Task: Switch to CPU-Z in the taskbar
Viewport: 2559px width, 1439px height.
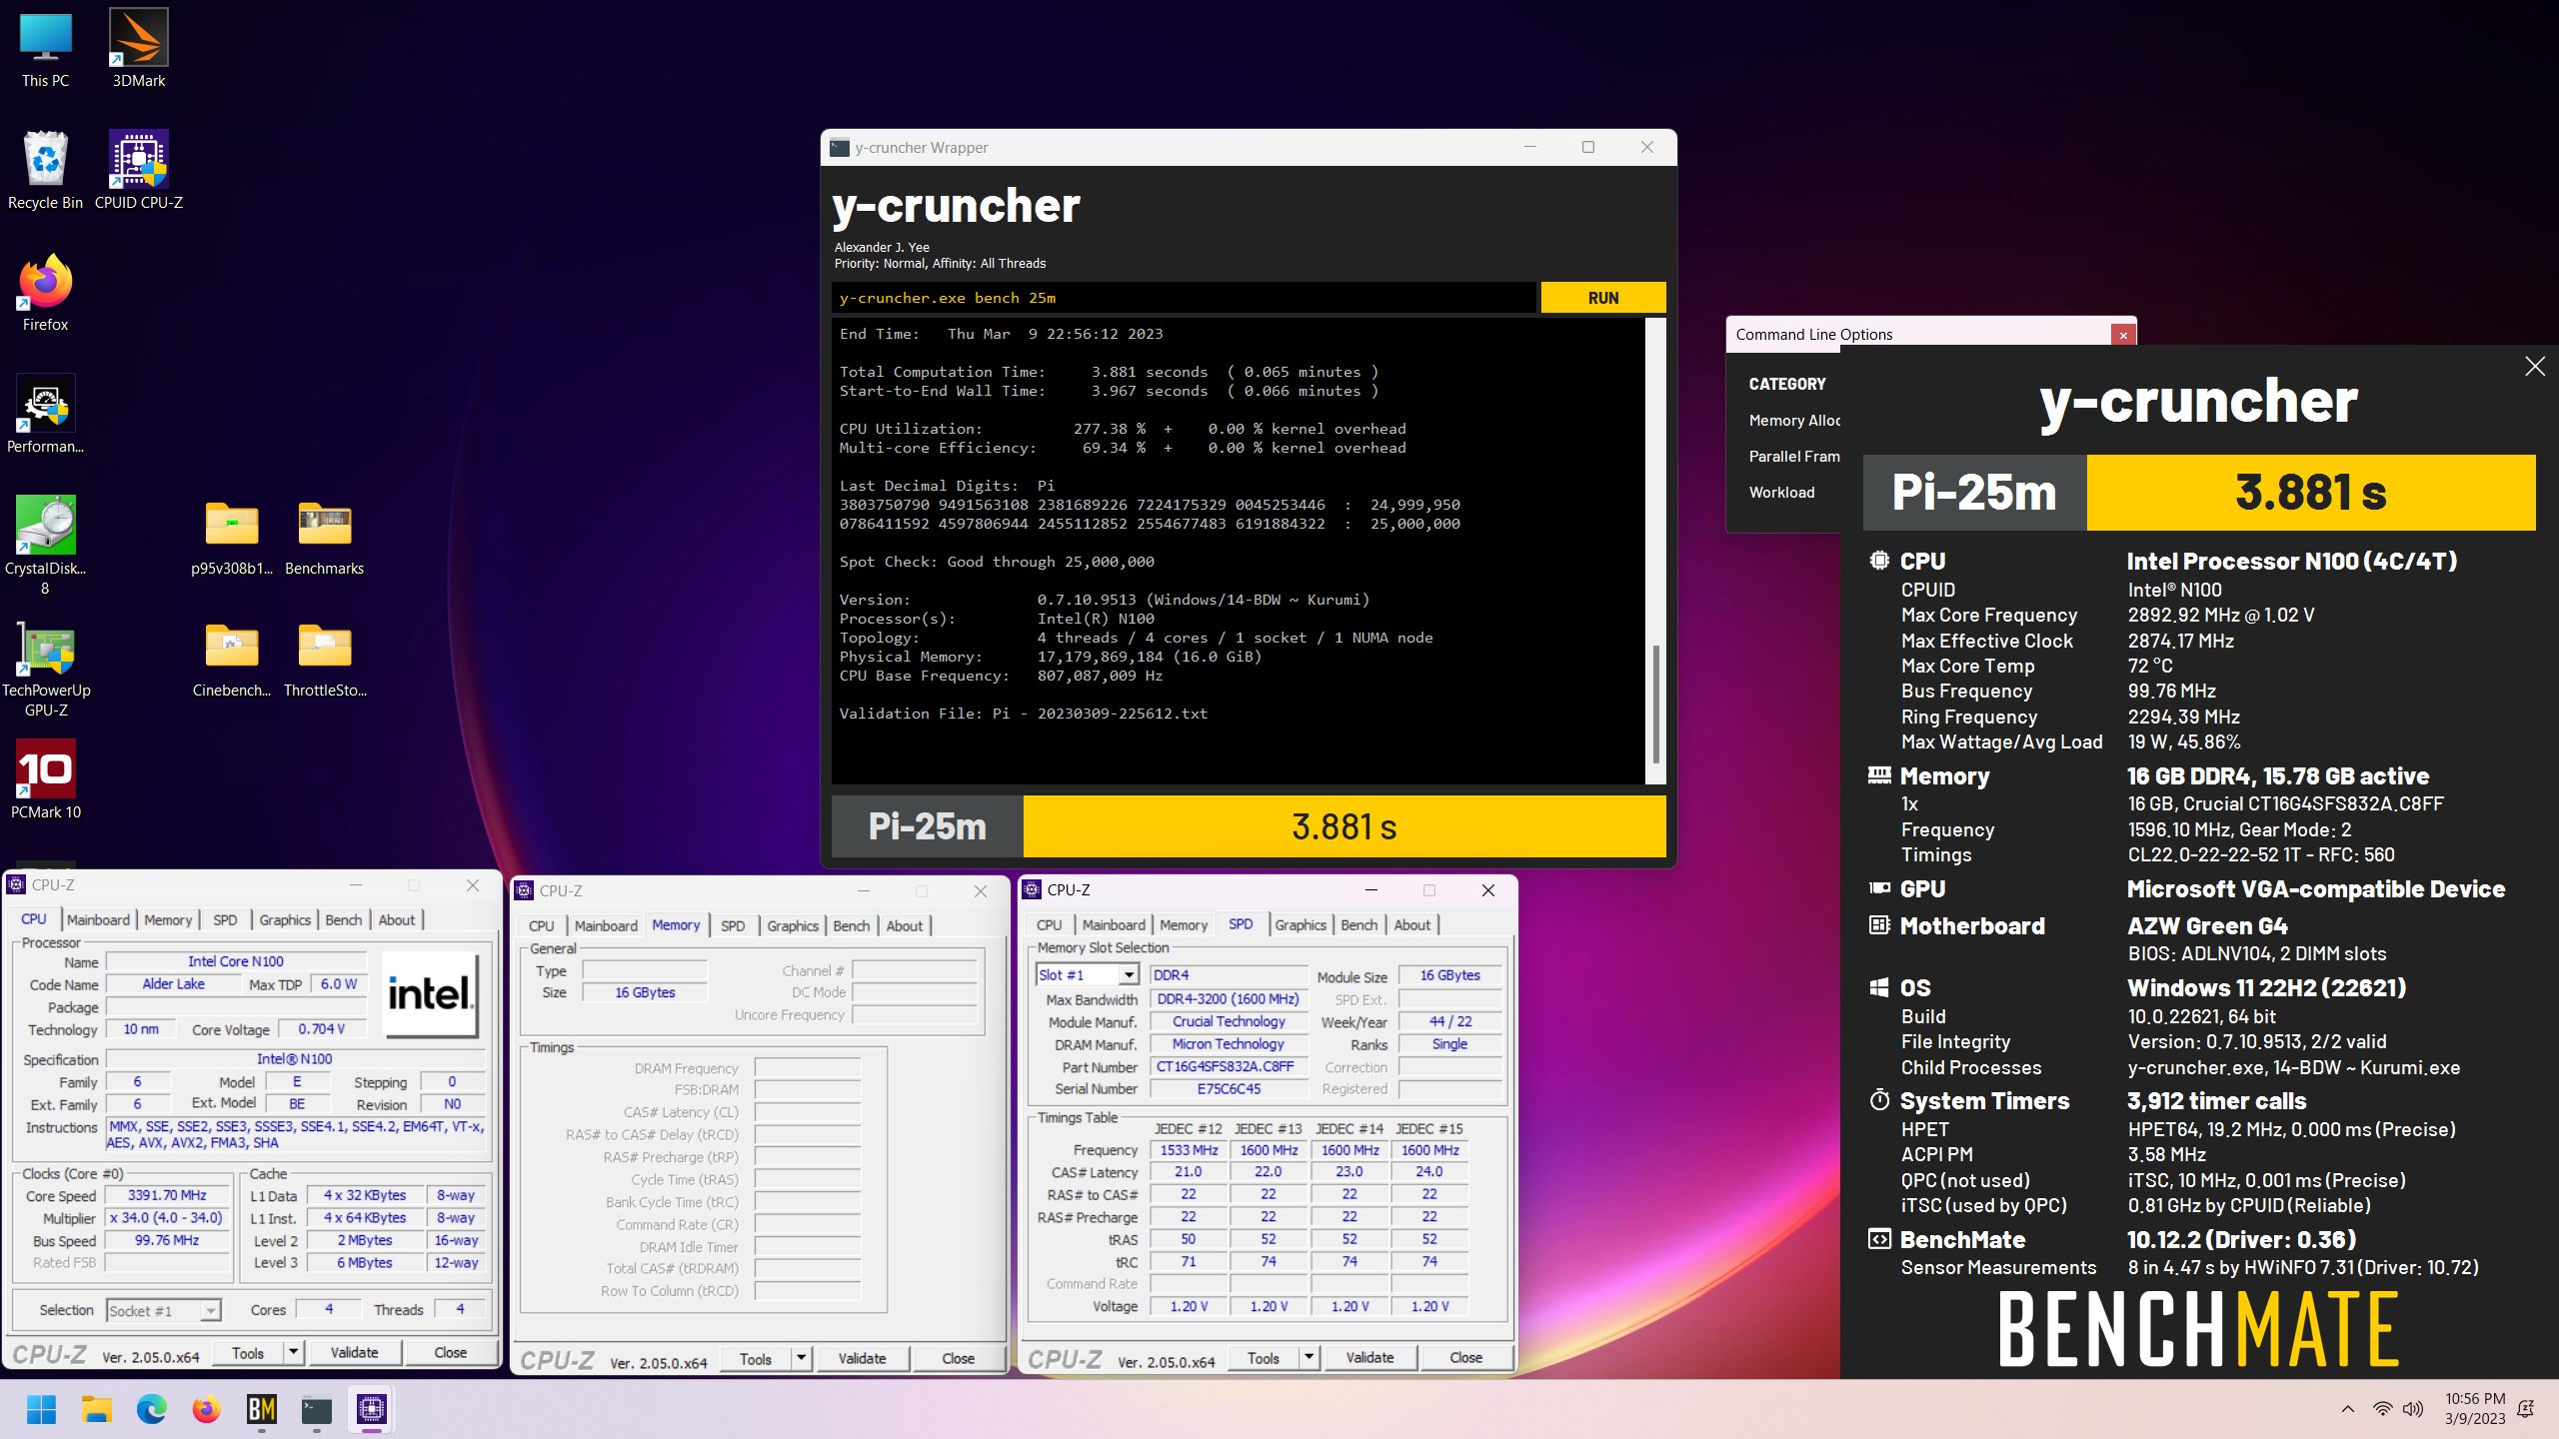Action: (x=372, y=1409)
